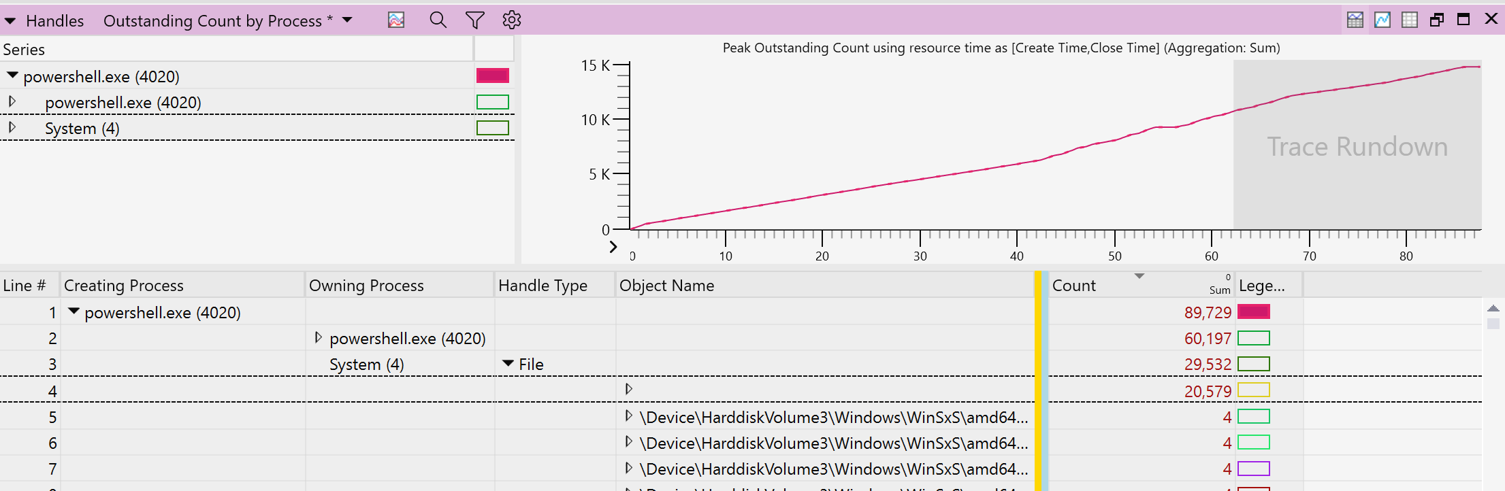Switch to graph only display

1382,20
